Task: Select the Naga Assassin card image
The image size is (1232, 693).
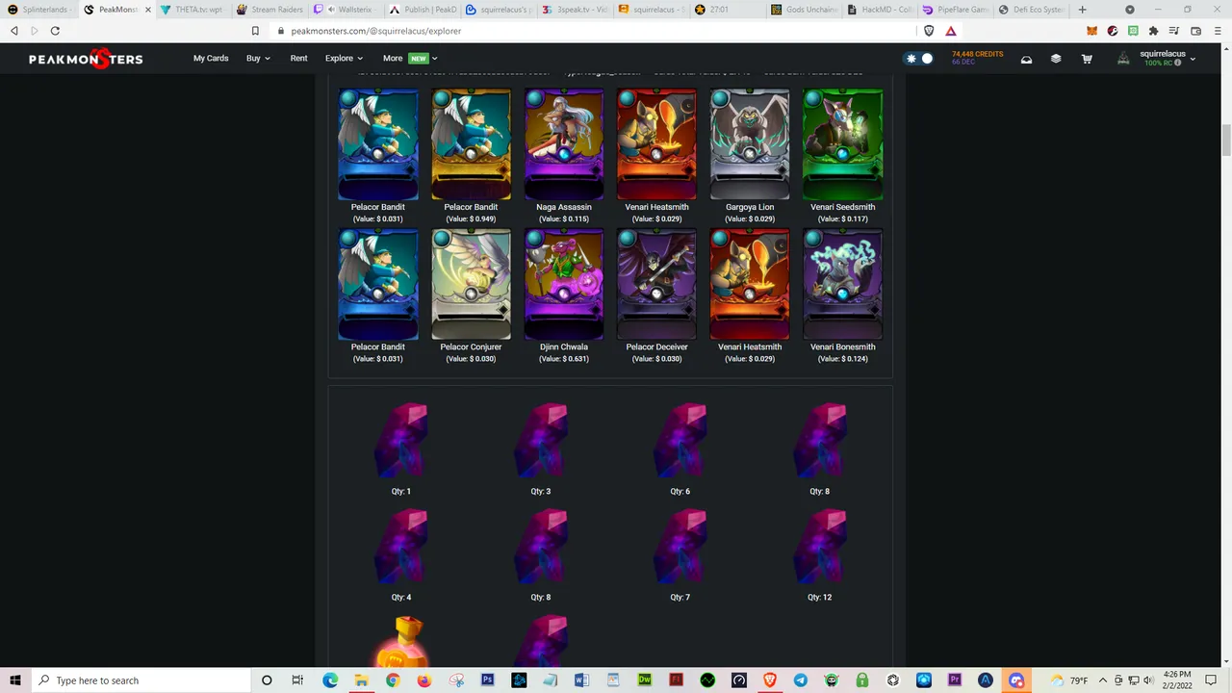Action: click(x=564, y=144)
